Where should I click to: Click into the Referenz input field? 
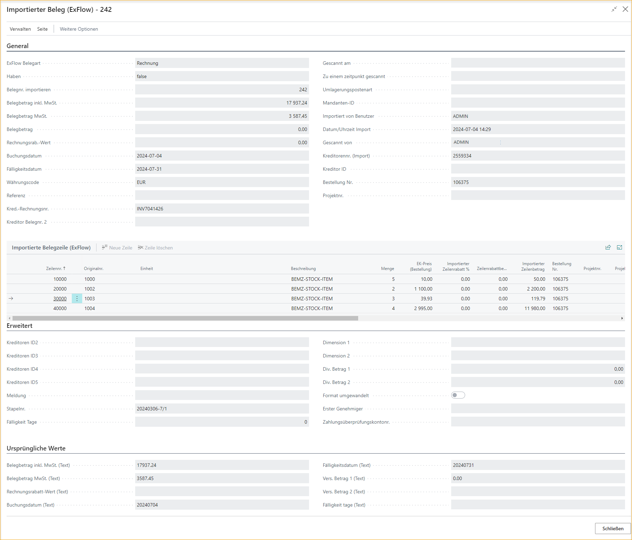click(x=222, y=195)
